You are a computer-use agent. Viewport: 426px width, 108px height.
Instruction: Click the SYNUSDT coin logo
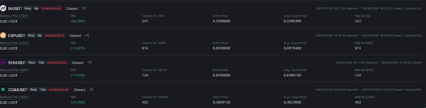click(3, 62)
